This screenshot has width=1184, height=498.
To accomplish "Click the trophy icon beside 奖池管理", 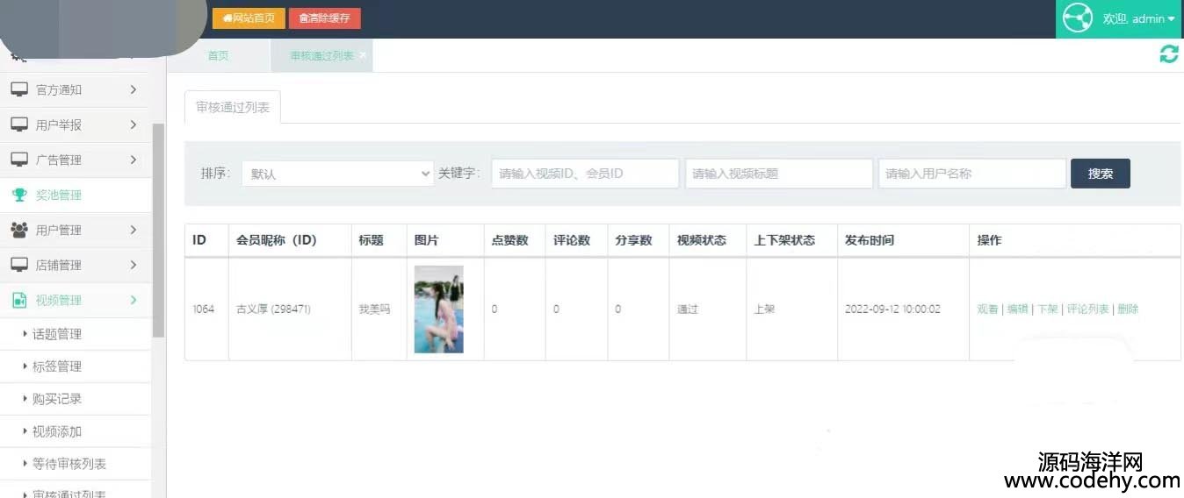I will [19, 195].
